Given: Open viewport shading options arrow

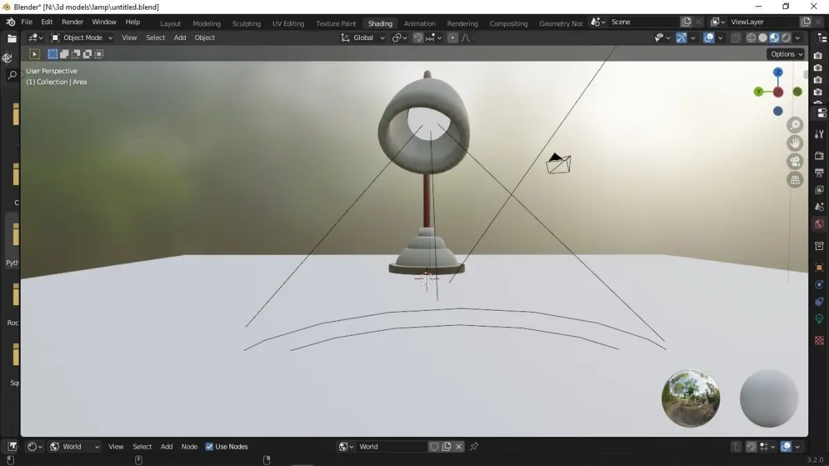Looking at the screenshot, I should point(798,38).
